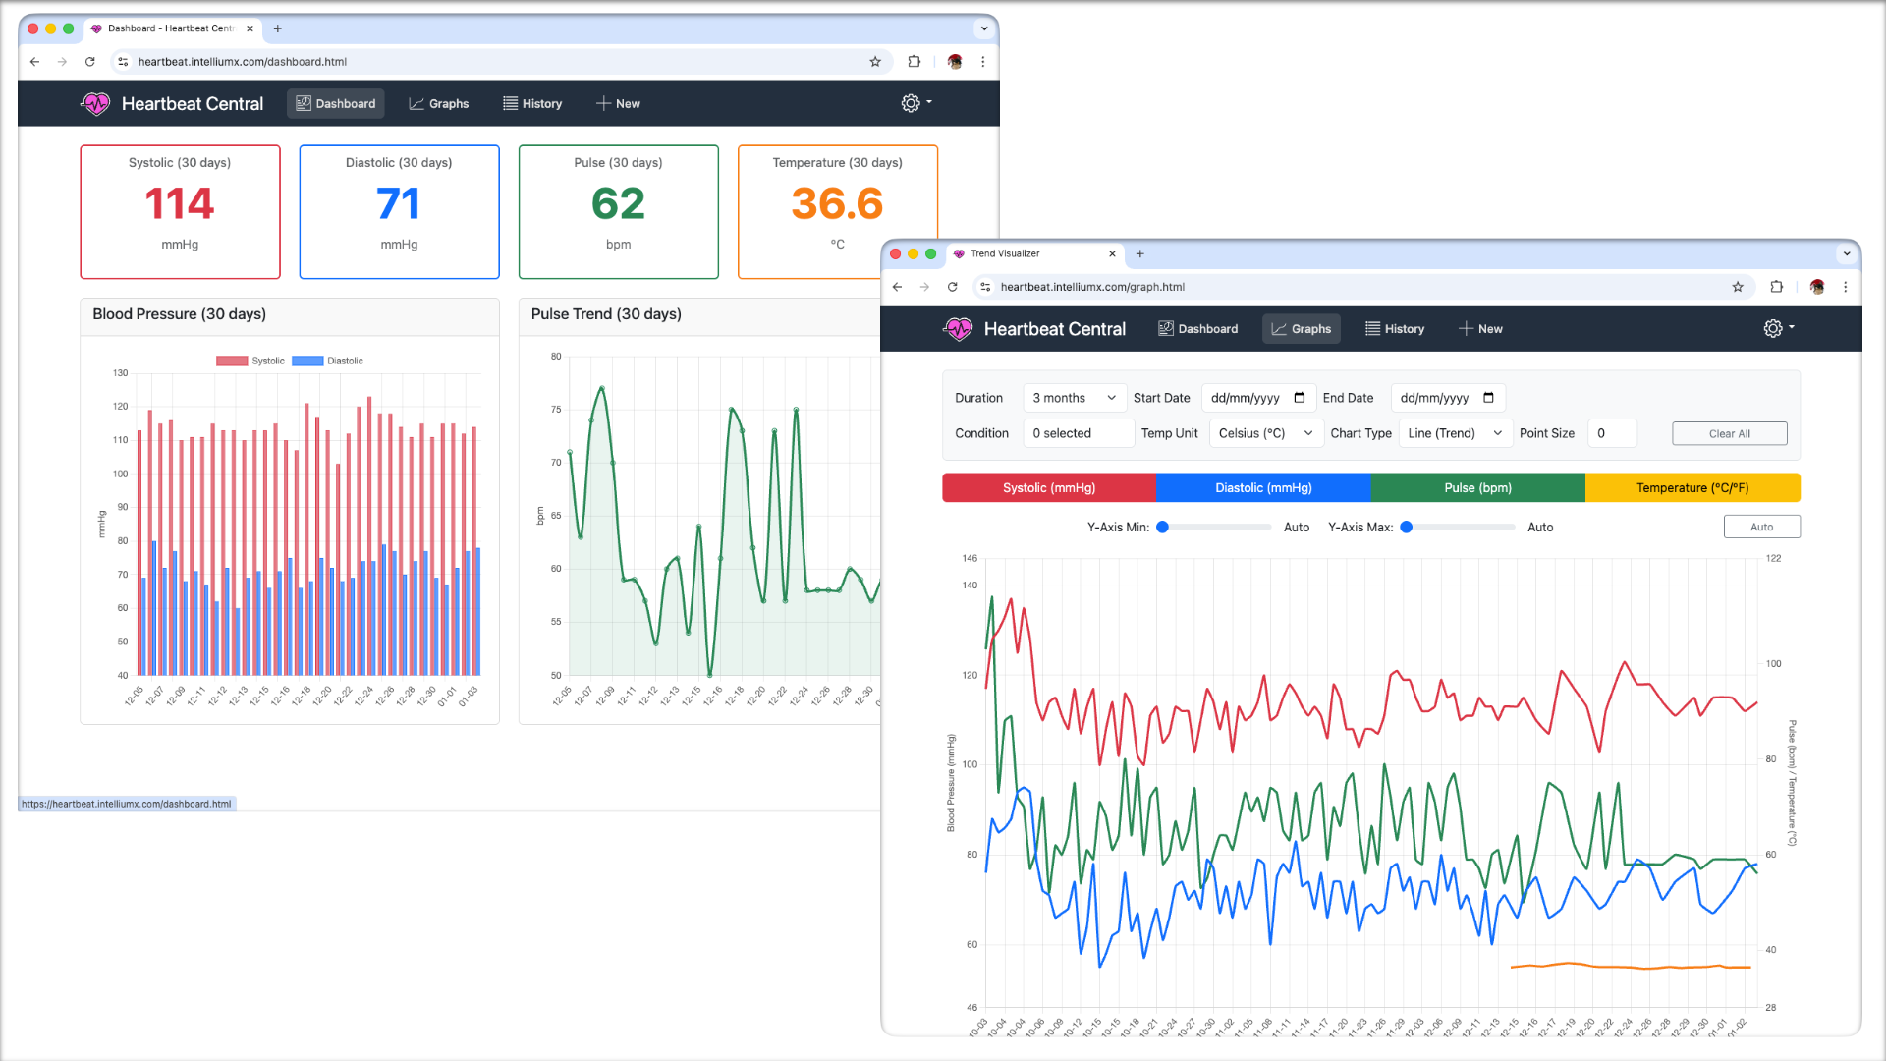
Task: Open the Start Date calendar picker icon
Action: point(1299,398)
